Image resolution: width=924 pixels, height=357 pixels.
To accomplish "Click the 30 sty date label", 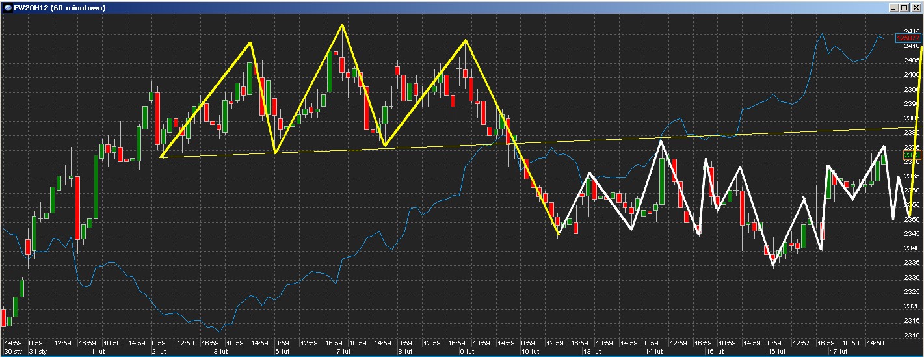I will click(x=13, y=352).
